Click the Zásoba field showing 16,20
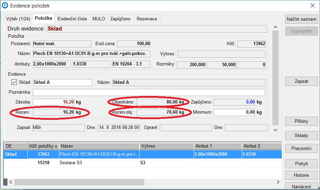Screen dimensions: 320x190 click(54, 102)
